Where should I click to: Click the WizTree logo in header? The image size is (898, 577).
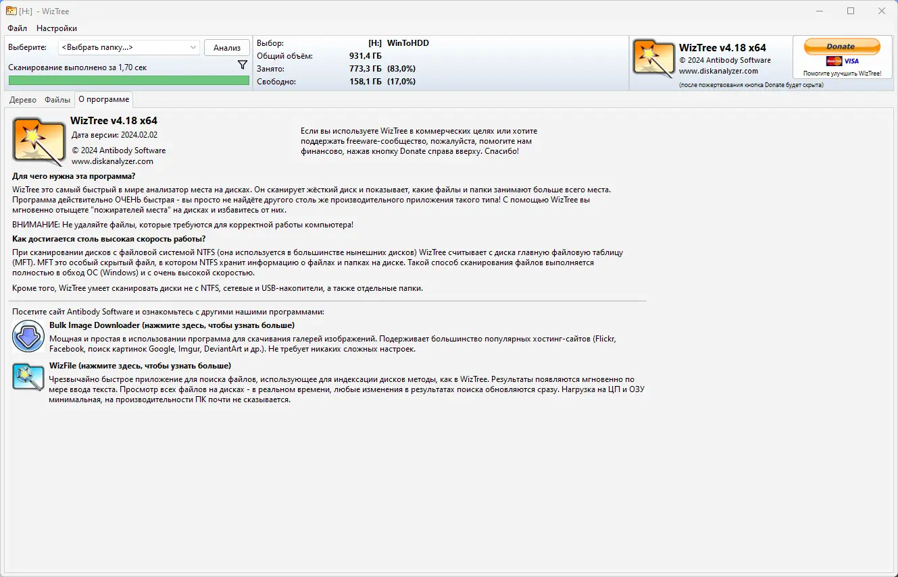coord(653,58)
